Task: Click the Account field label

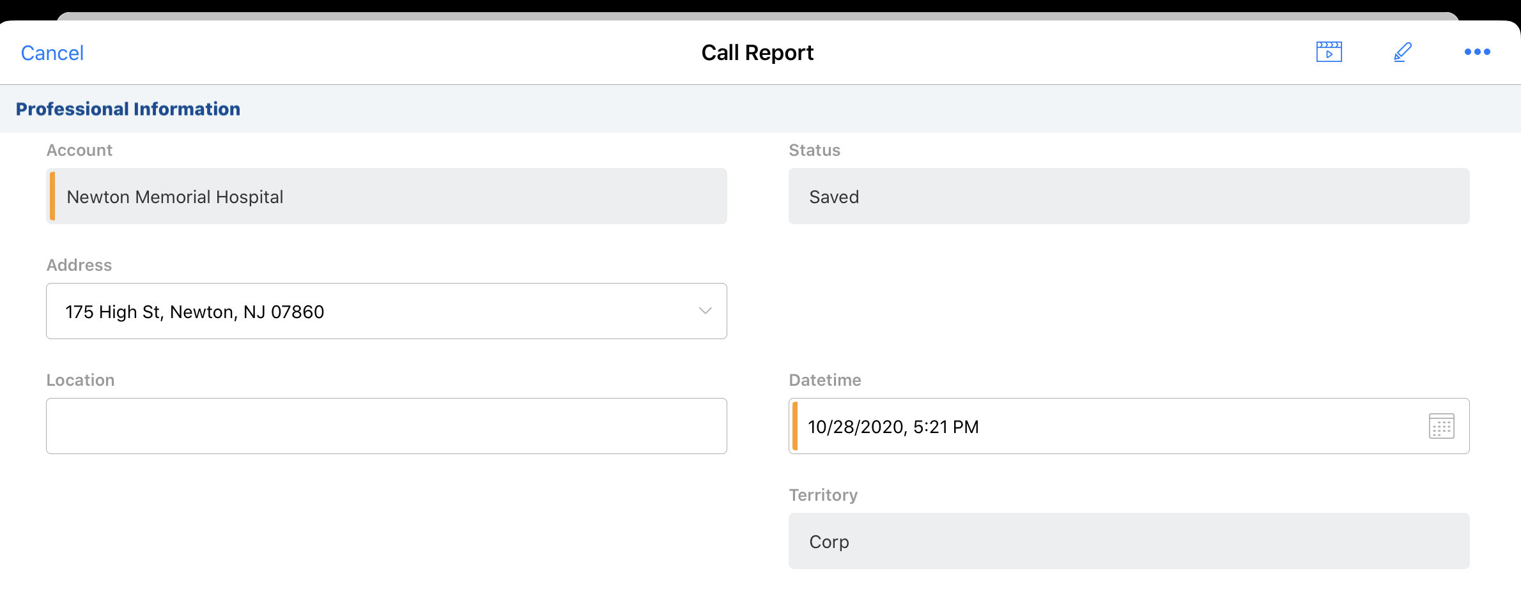Action: point(79,150)
